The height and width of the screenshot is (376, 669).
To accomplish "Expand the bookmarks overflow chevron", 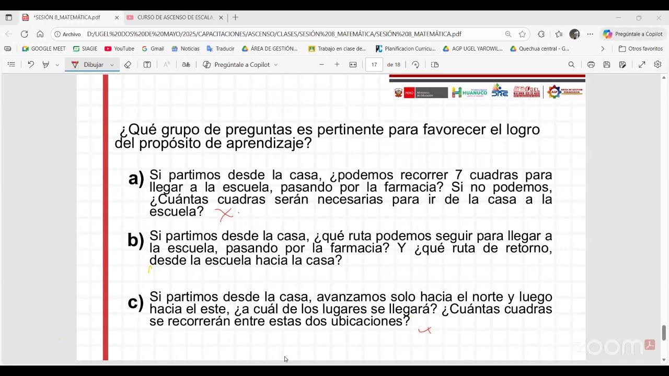I will (603, 49).
